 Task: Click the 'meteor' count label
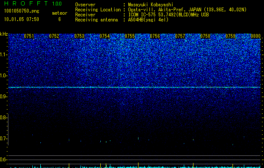[60, 13]
